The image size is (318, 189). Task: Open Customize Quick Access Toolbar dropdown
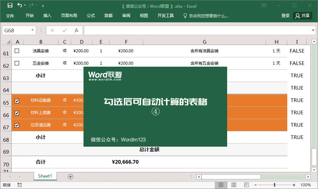(x=43, y=6)
